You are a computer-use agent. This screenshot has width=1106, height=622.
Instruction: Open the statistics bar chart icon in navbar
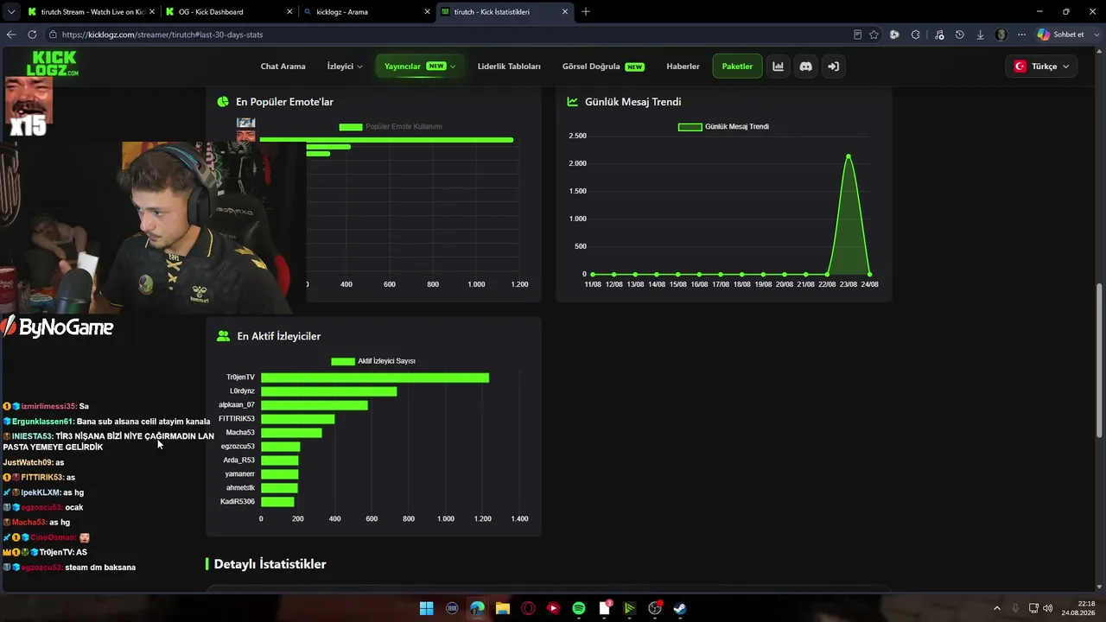coord(778,67)
